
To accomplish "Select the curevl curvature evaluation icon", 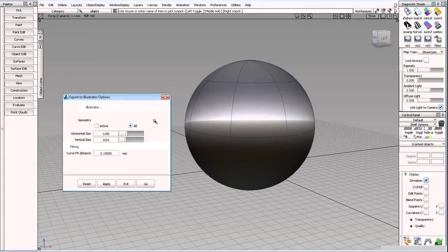I will click(438, 12).
